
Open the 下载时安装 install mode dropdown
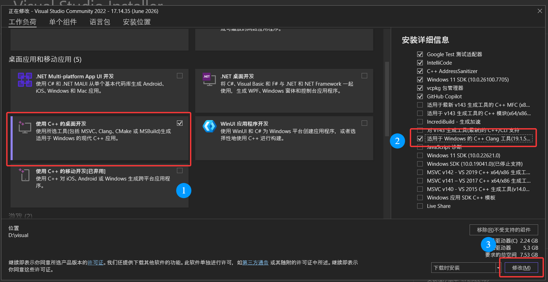pyautogui.click(x=466, y=268)
